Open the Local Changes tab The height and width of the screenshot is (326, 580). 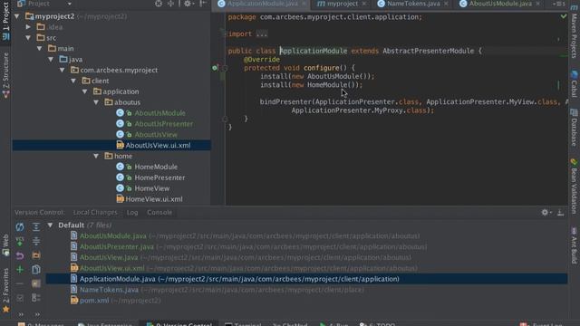point(95,213)
